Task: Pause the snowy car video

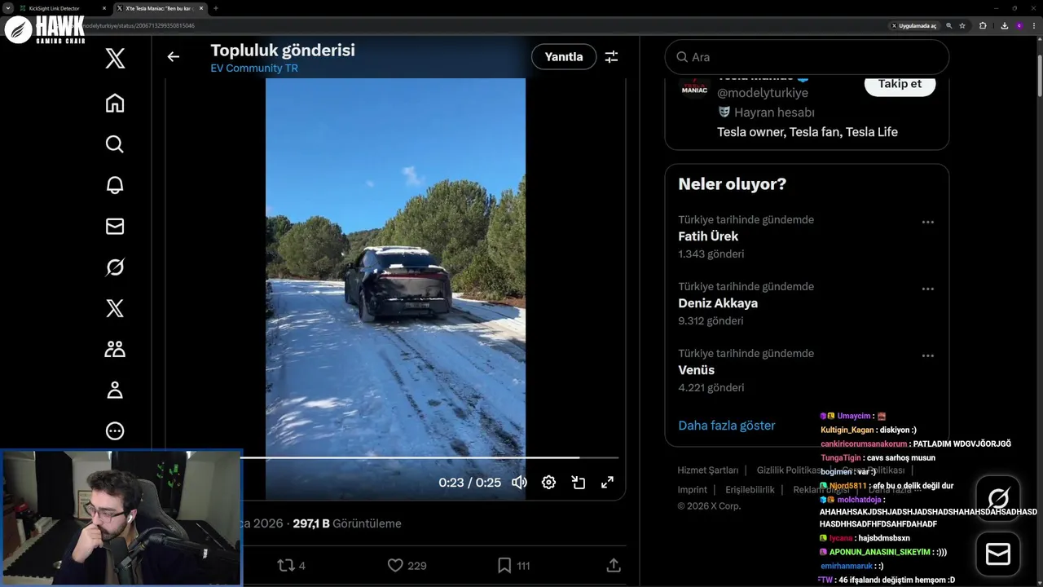Action: point(395,269)
